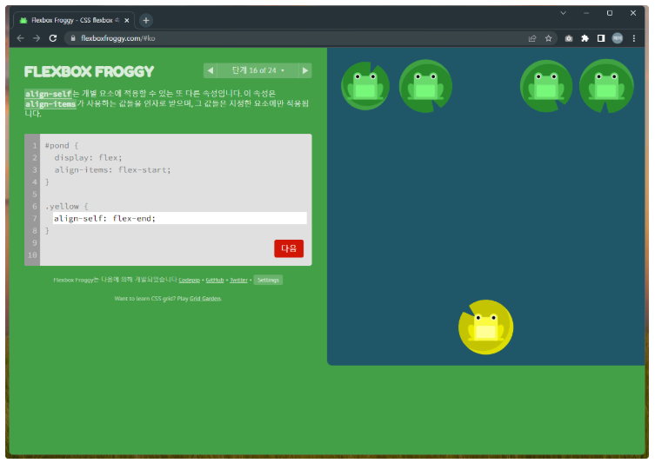Open the extensions puzzle icon

tap(585, 38)
